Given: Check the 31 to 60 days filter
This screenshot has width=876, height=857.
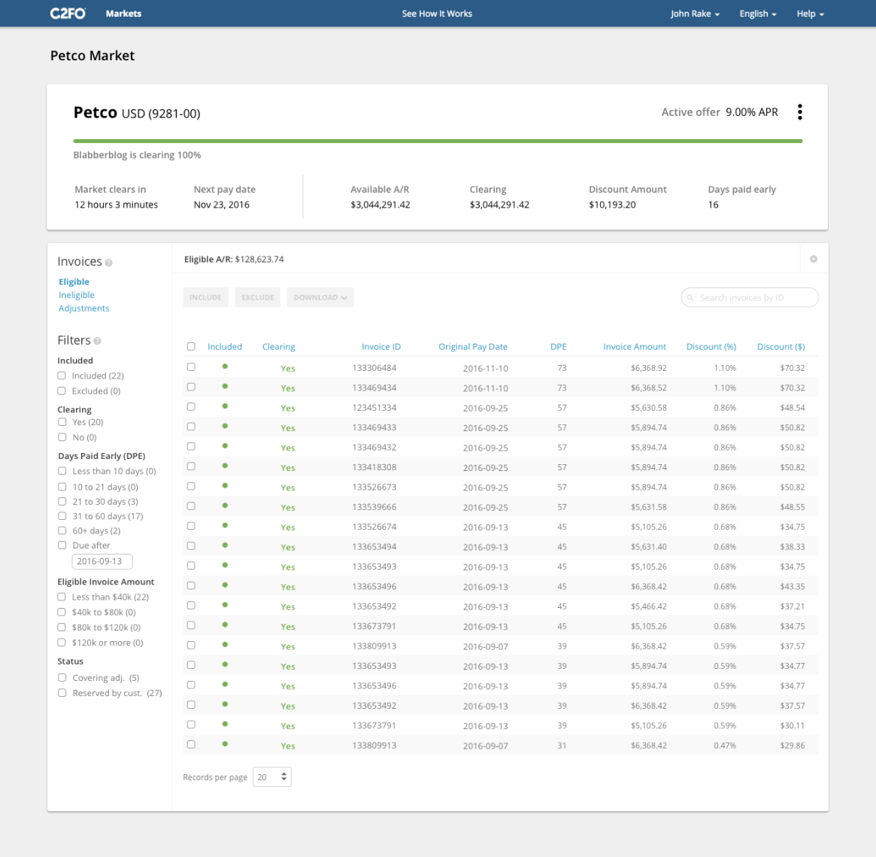Looking at the screenshot, I should (62, 516).
